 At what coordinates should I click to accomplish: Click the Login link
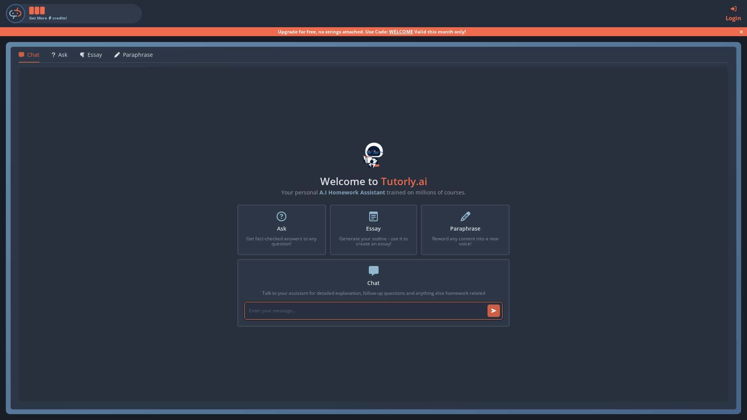click(733, 17)
